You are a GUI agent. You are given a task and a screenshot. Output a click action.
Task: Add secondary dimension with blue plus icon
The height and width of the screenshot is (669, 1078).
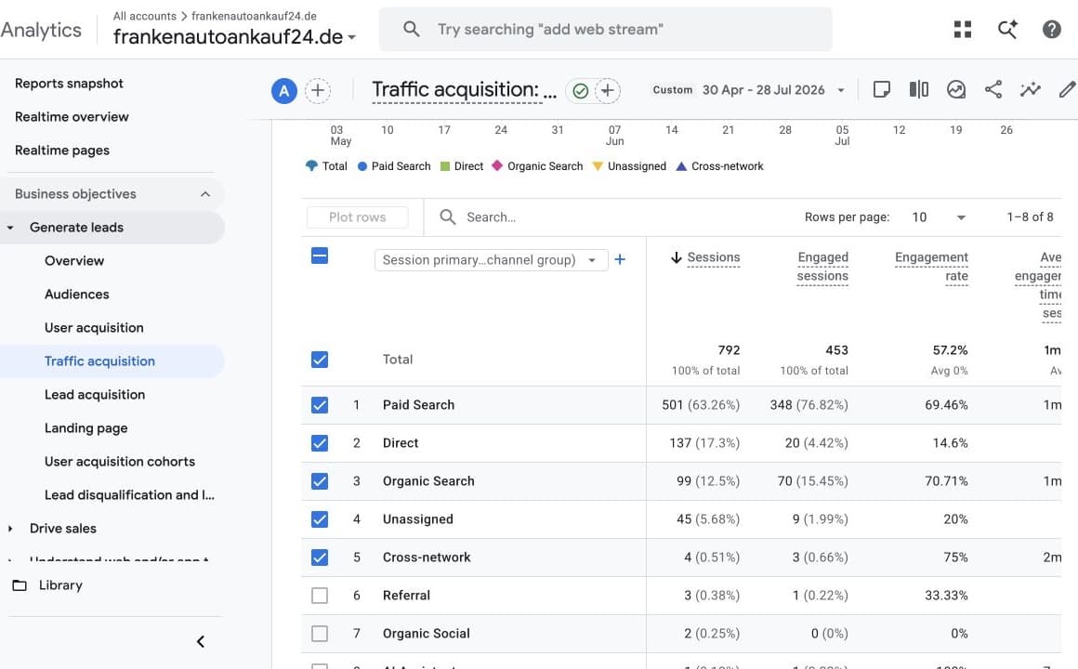tap(620, 259)
